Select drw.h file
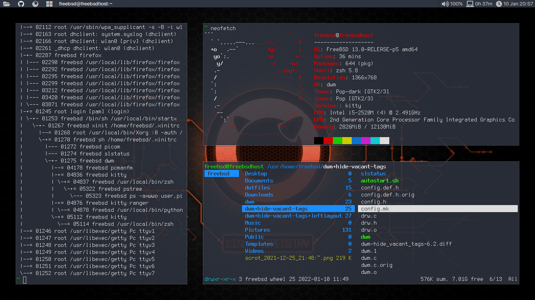Screen dimensions: 535x300 pos(369,223)
